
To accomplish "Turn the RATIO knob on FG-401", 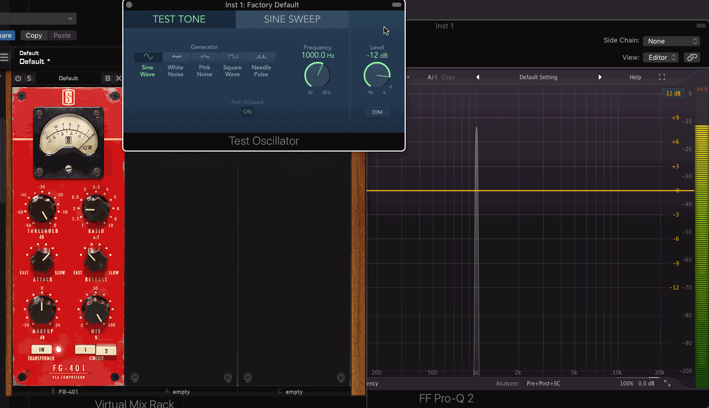I will pos(96,209).
